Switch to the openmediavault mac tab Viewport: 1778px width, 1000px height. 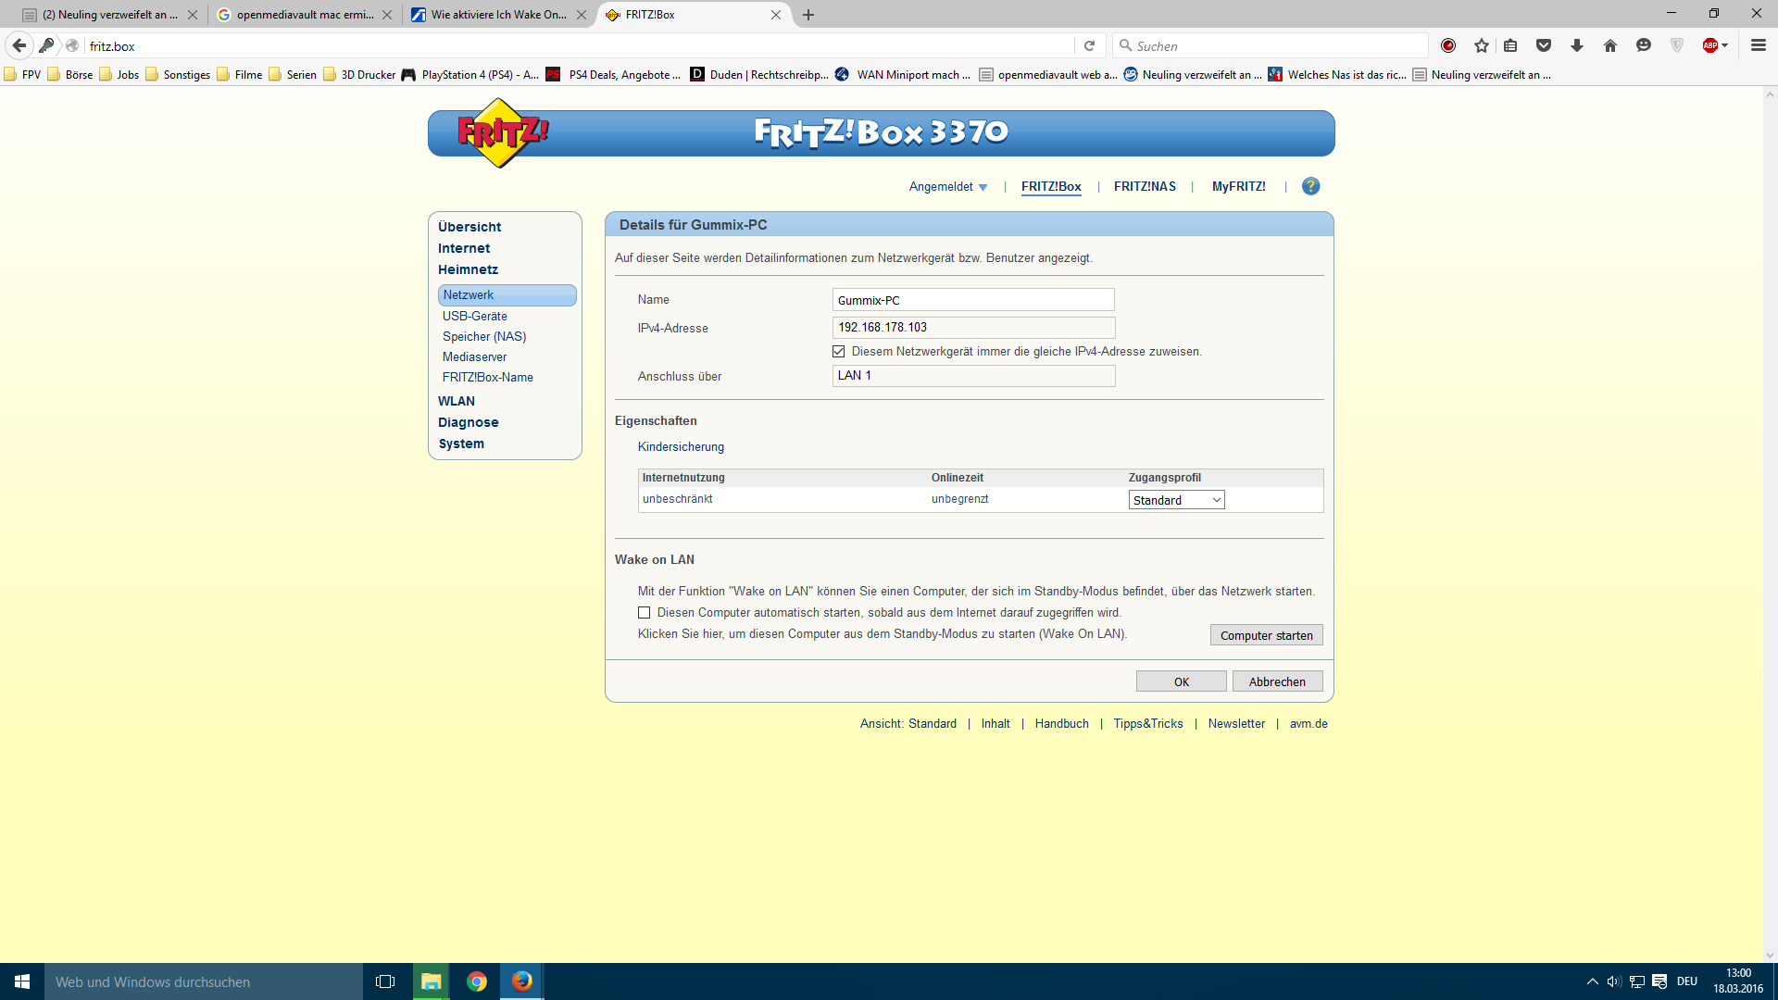303,15
